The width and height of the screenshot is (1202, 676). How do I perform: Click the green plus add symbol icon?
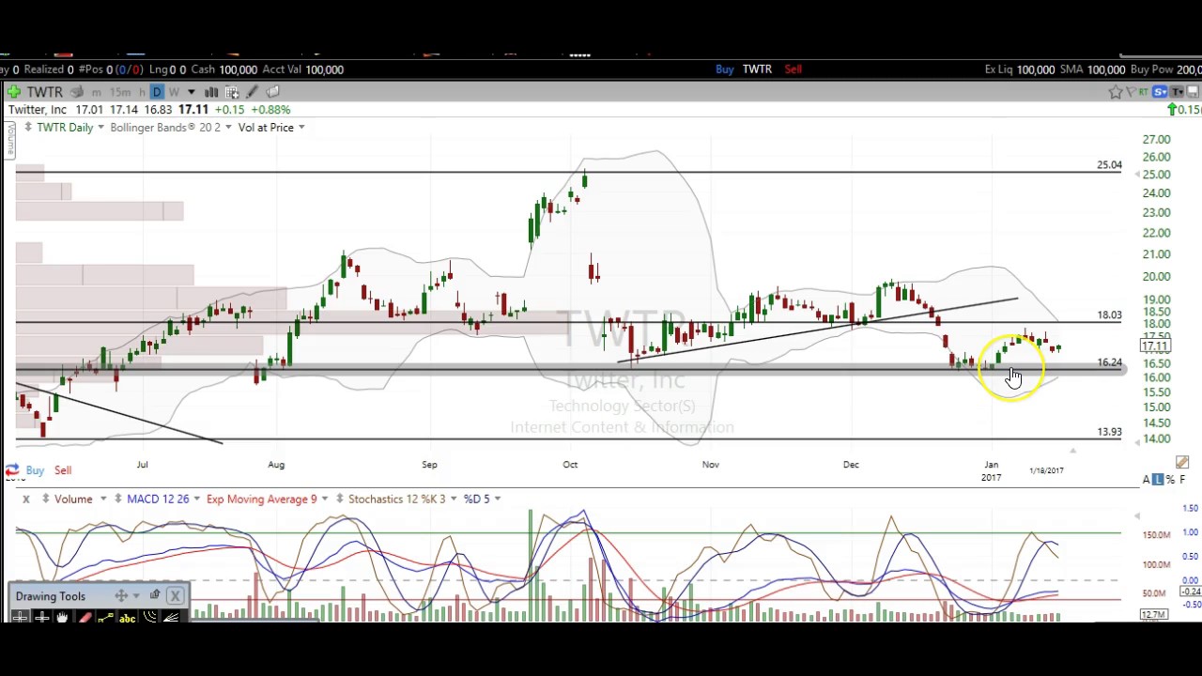point(13,92)
